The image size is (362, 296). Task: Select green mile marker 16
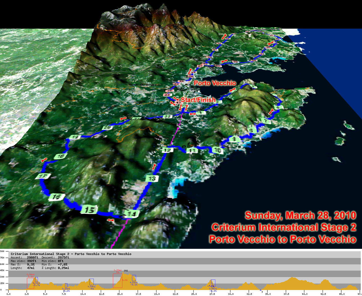[57, 197]
